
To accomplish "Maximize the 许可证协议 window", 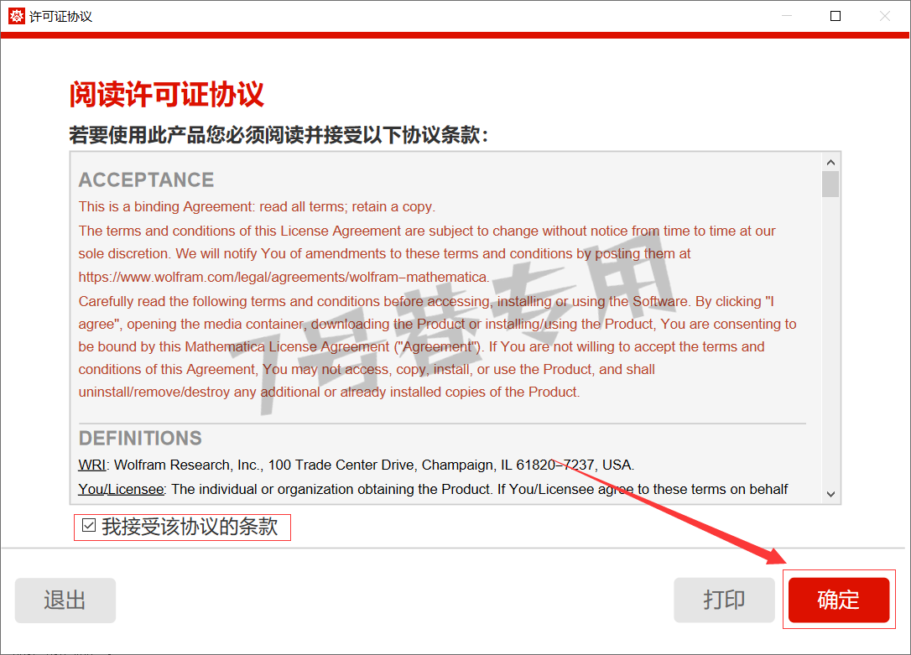I will click(x=836, y=16).
